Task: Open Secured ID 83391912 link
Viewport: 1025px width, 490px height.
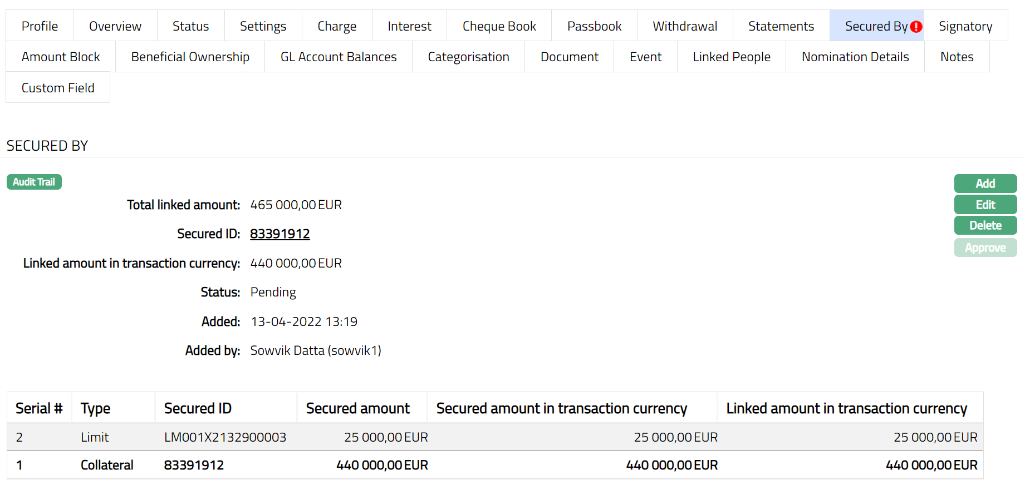Action: 279,234
